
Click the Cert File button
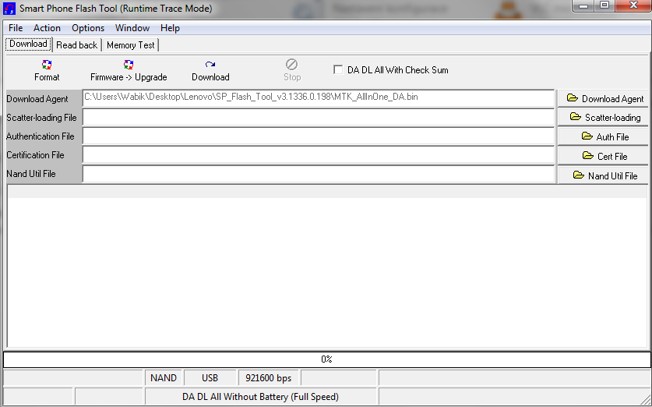(x=603, y=156)
